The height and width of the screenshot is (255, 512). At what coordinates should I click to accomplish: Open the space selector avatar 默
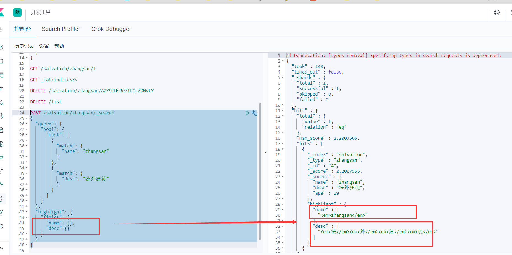point(17,12)
